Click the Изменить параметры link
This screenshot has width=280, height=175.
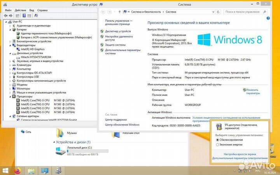coord(253,92)
